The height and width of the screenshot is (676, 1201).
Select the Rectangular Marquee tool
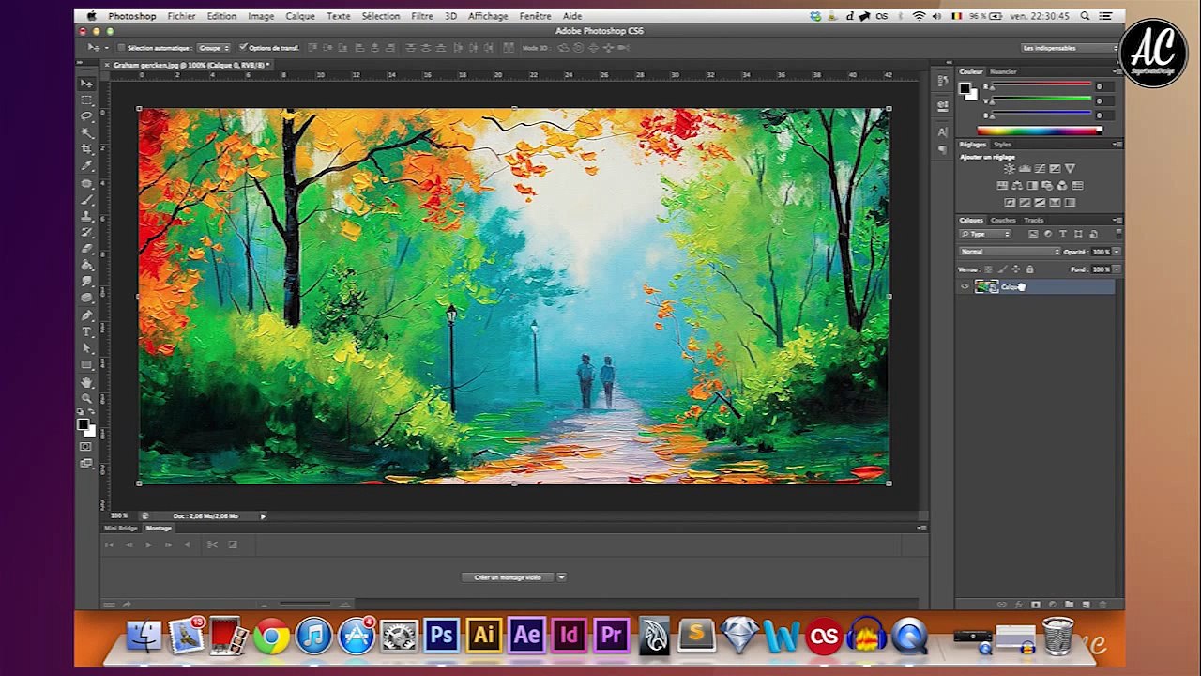pos(87,100)
